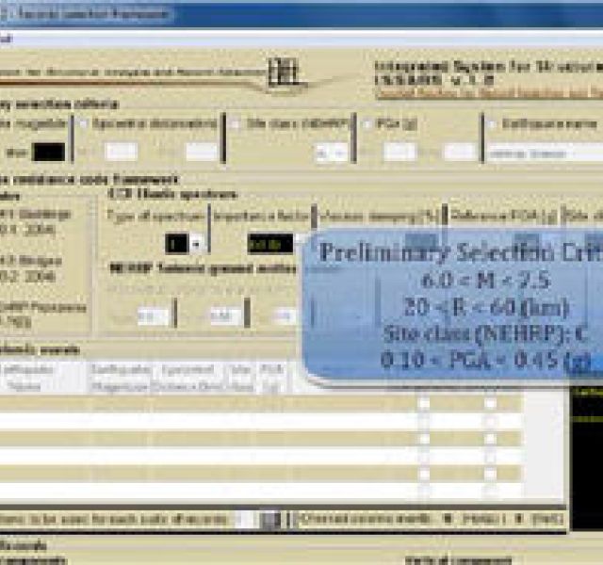Enable the Site class (NEHRP) criterion checkbox
603x565 pixels.
(x=235, y=123)
